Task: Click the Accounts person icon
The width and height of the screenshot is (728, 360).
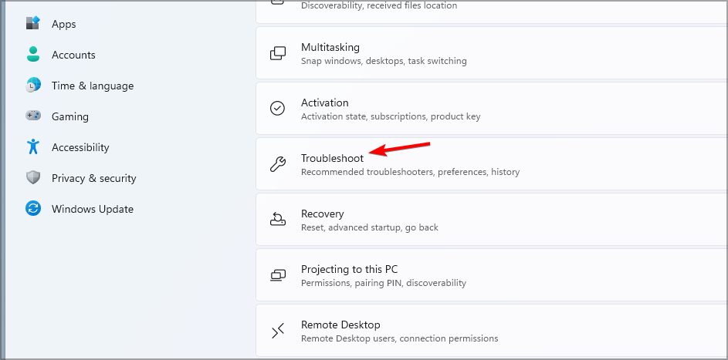Action: [32, 55]
